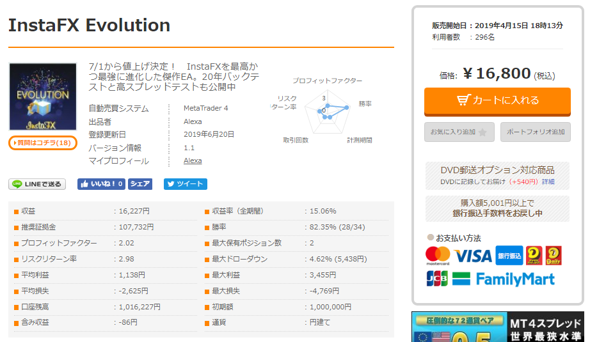590x342 pixels.
Task: Click InstaFX Evolution page title
Action: 89,25
